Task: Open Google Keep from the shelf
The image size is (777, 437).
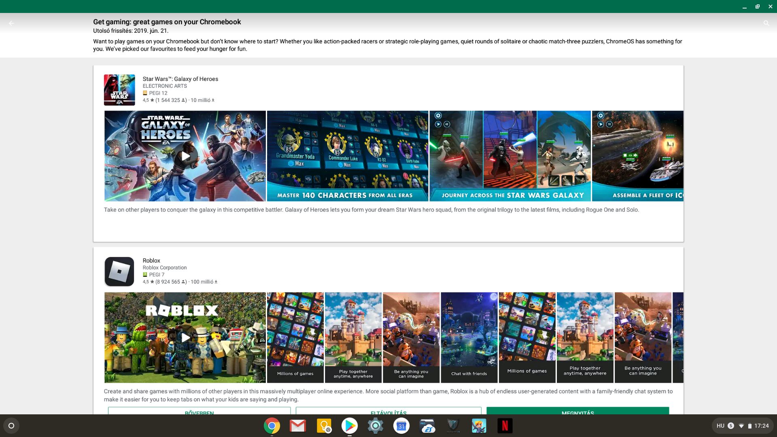Action: [324, 426]
